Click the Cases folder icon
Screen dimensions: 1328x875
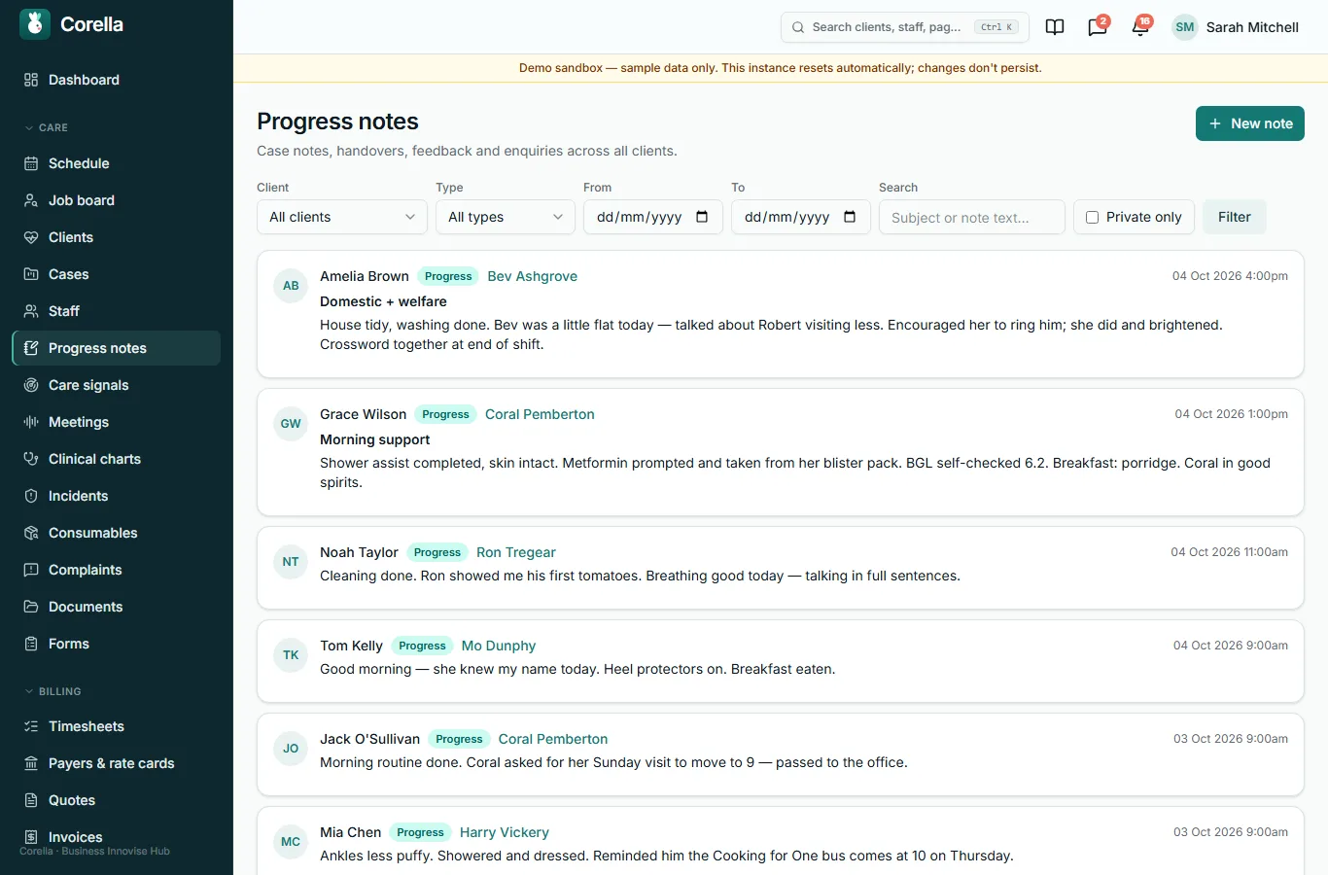[31, 274]
